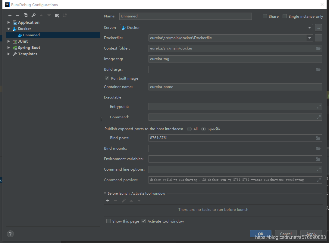
Task: Click ellipsis button next to Server
Action: (318, 28)
